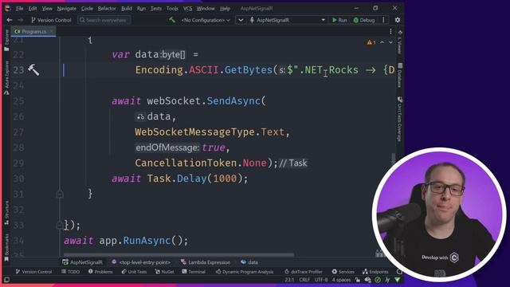Open the Refactor menu
This screenshot has width=510, height=287.
pos(107,9)
